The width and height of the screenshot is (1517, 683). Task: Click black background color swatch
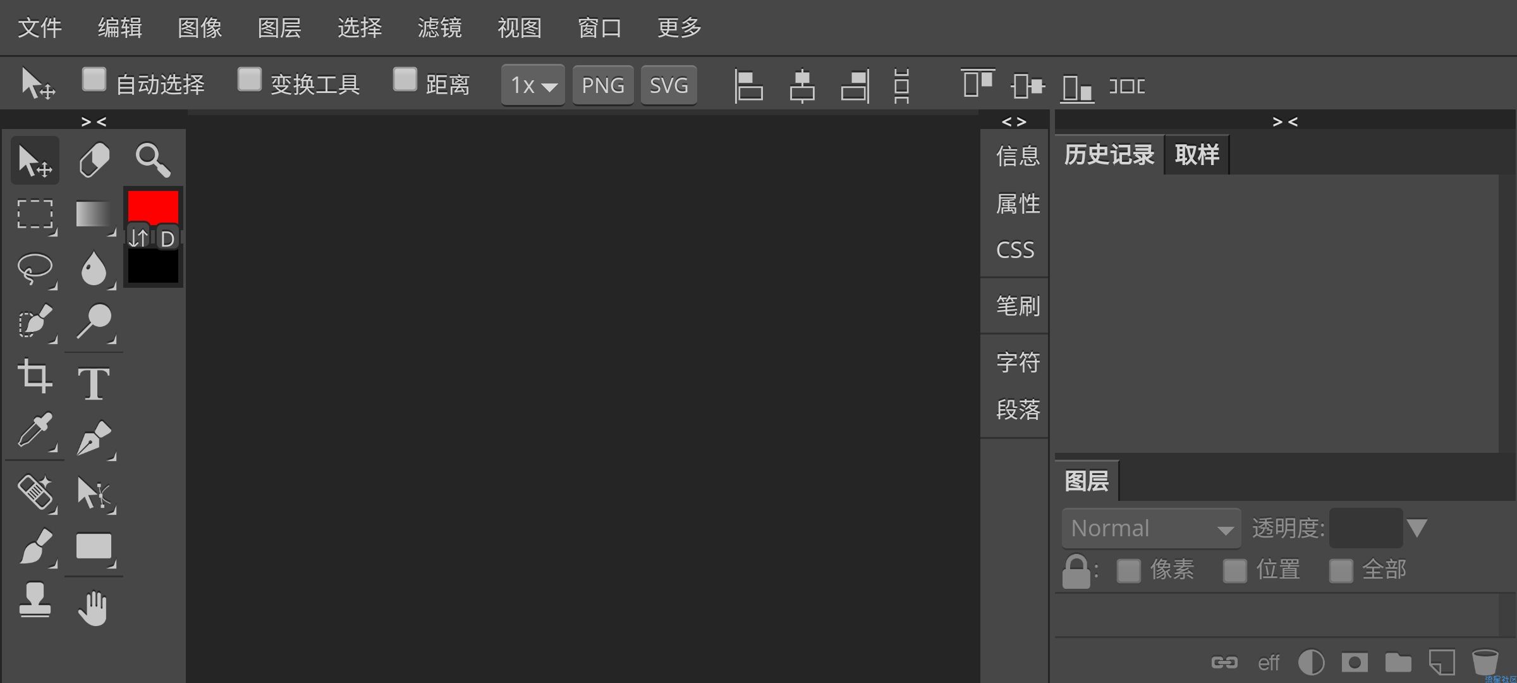click(x=153, y=267)
